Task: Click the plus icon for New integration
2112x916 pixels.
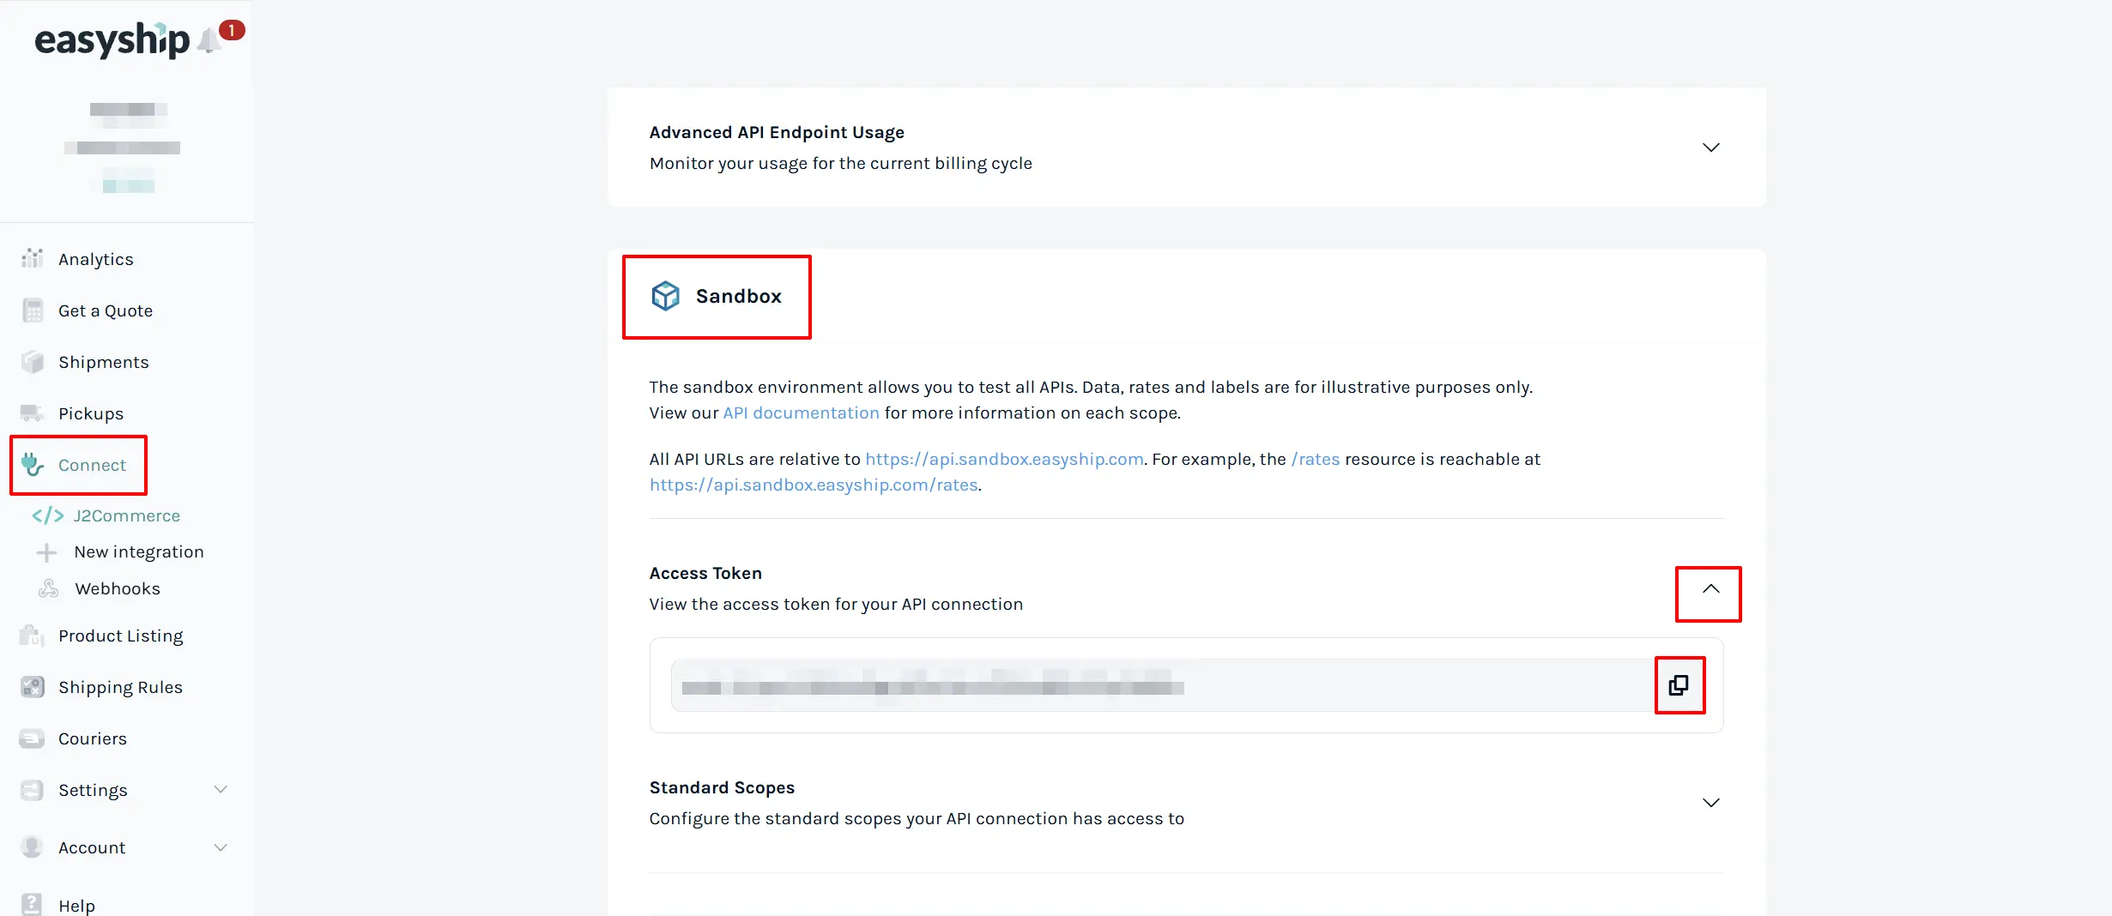Action: click(46, 552)
